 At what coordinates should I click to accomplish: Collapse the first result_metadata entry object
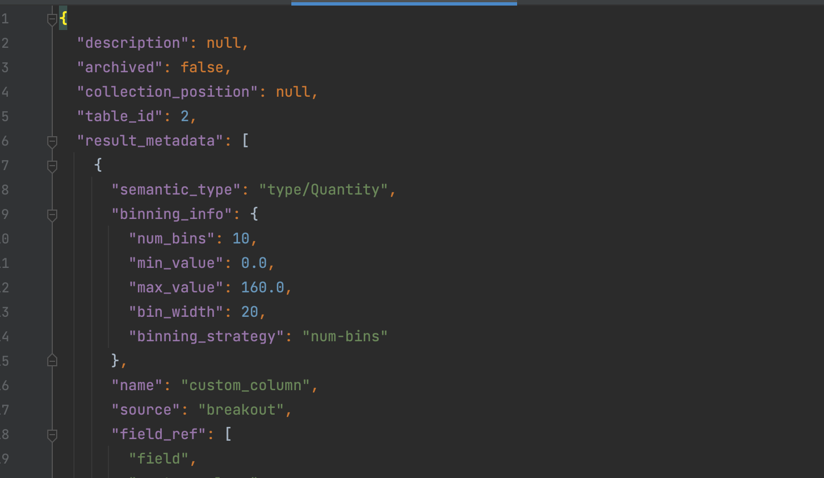coord(52,165)
